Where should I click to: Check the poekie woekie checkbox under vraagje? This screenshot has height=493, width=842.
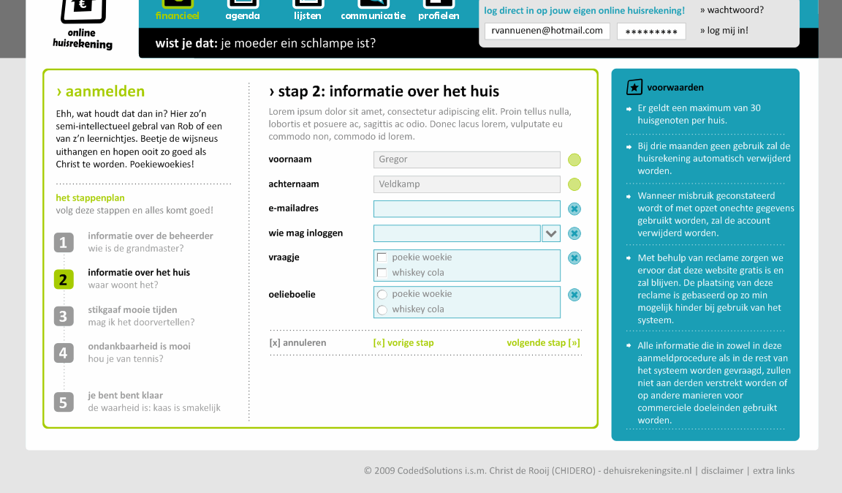382,257
